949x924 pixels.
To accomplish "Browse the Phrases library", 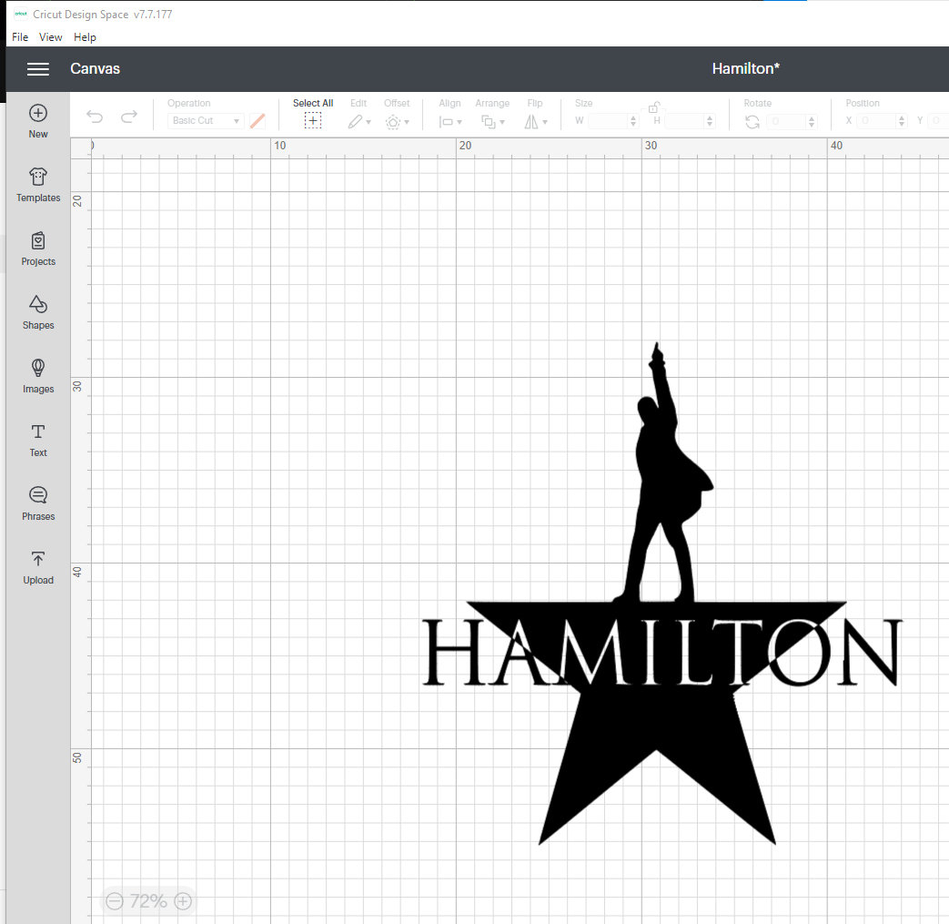I will click(x=37, y=503).
